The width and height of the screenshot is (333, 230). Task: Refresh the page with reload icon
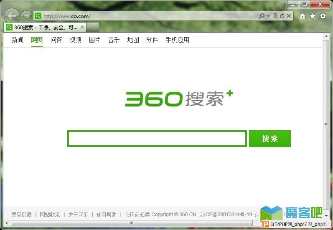(282, 16)
